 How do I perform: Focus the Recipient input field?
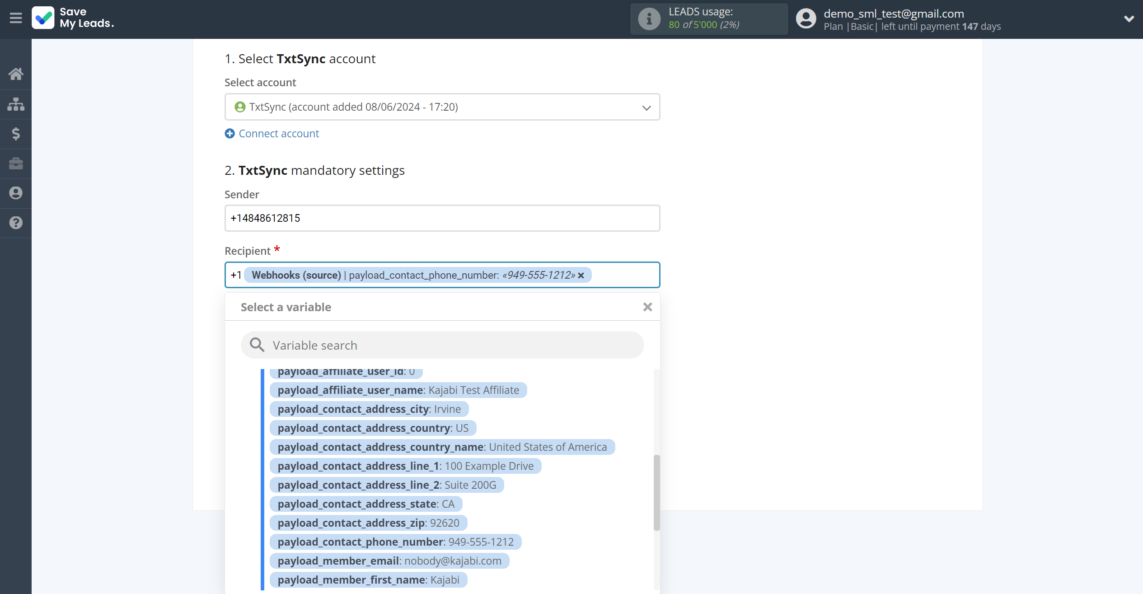click(442, 275)
